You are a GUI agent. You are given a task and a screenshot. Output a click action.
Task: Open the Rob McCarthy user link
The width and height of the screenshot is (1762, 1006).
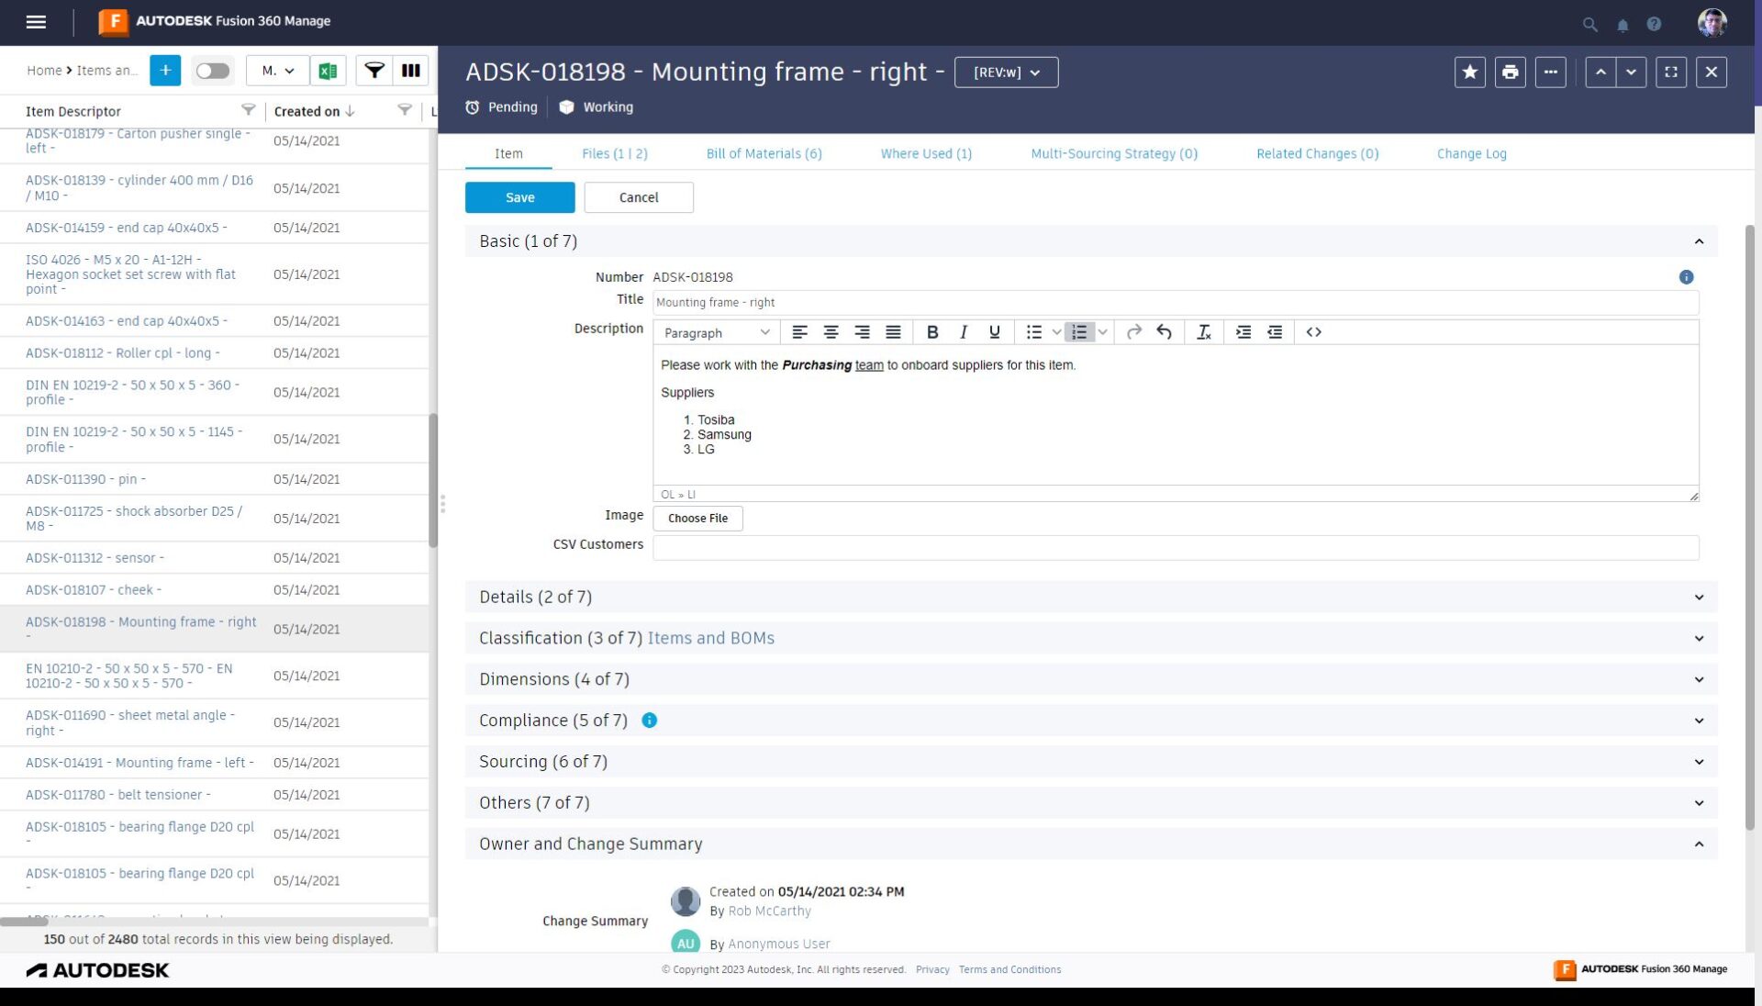(769, 911)
